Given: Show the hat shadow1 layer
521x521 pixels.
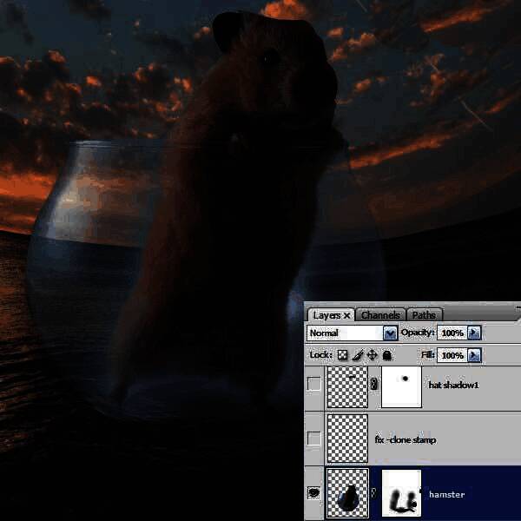Looking at the screenshot, I should [314, 385].
